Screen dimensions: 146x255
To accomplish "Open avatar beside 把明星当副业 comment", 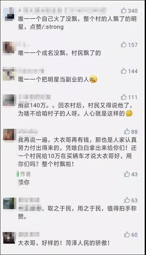I will point(9,74).
